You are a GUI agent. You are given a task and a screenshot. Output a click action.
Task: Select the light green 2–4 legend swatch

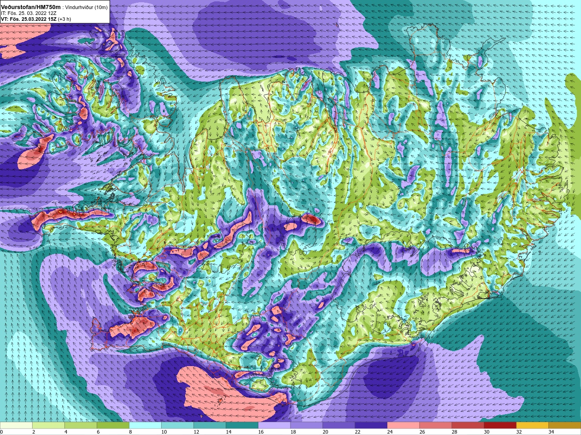(49, 426)
